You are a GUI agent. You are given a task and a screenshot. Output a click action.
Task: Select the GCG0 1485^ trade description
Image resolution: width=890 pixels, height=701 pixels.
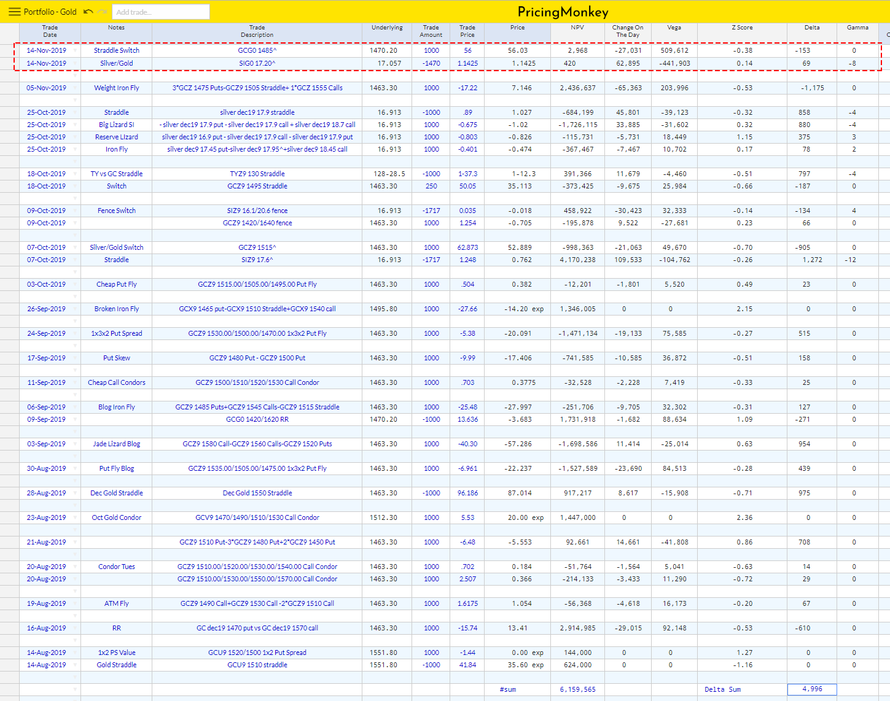(257, 50)
